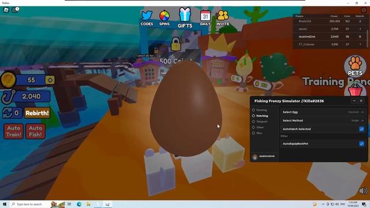Switch to the Farming tab

[260, 110]
